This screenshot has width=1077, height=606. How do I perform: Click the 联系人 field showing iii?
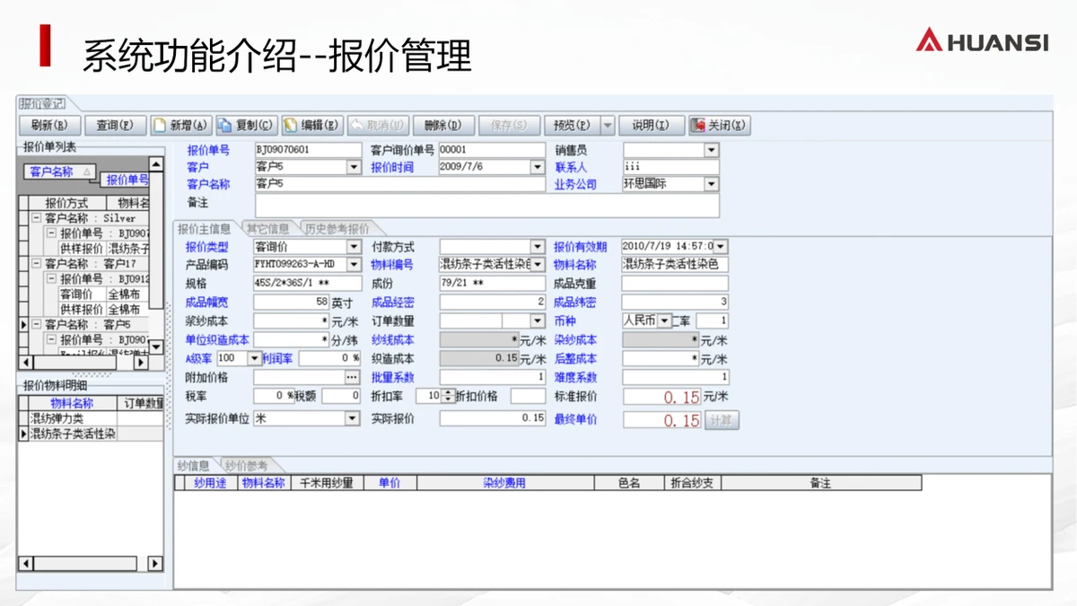tap(670, 167)
